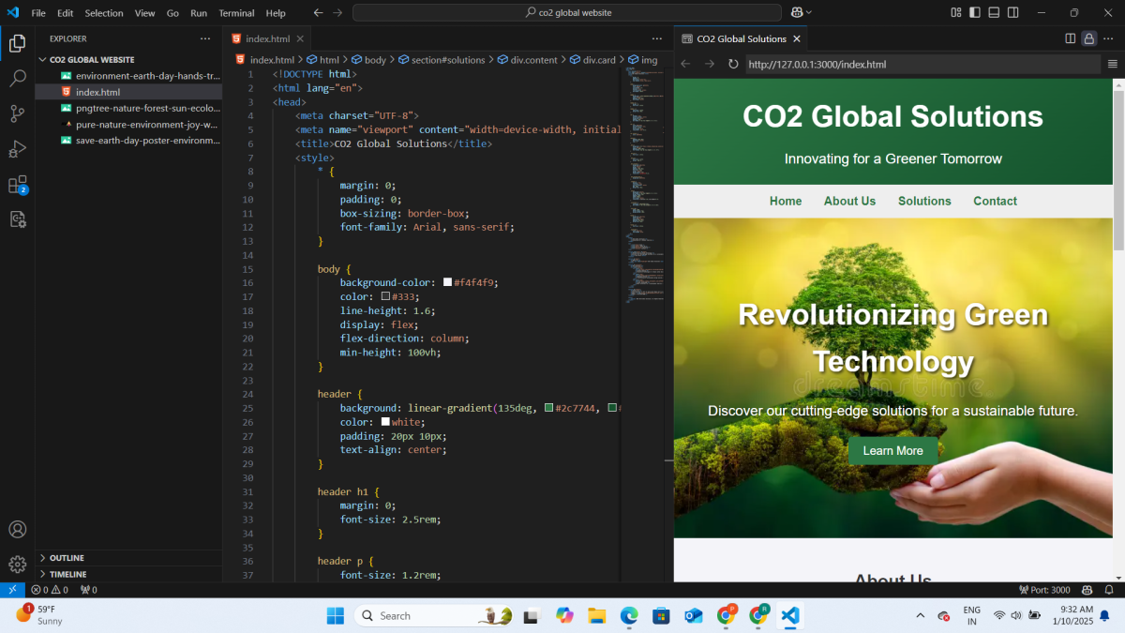Toggle the editor group lock icon
1125x633 pixels.
point(1088,38)
